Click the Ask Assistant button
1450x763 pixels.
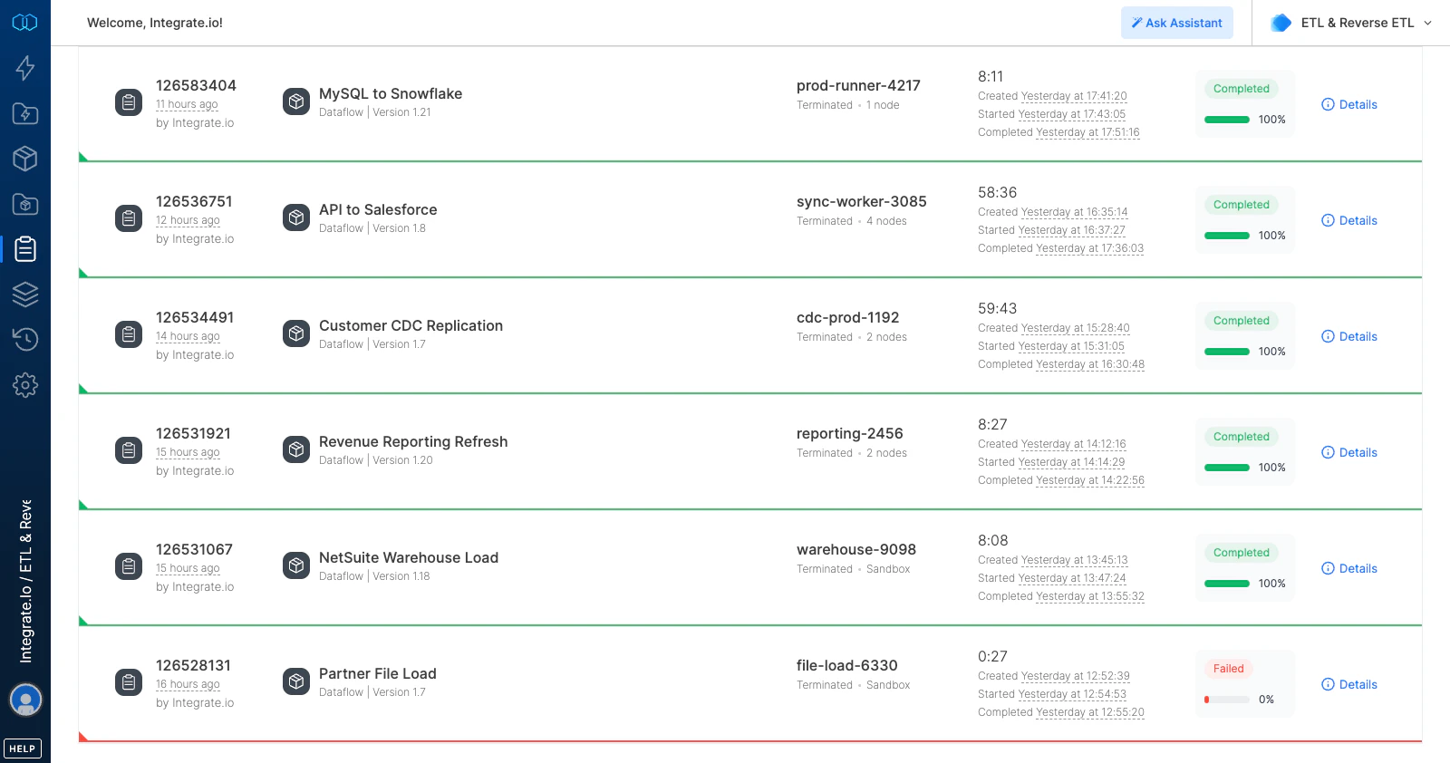click(x=1177, y=23)
